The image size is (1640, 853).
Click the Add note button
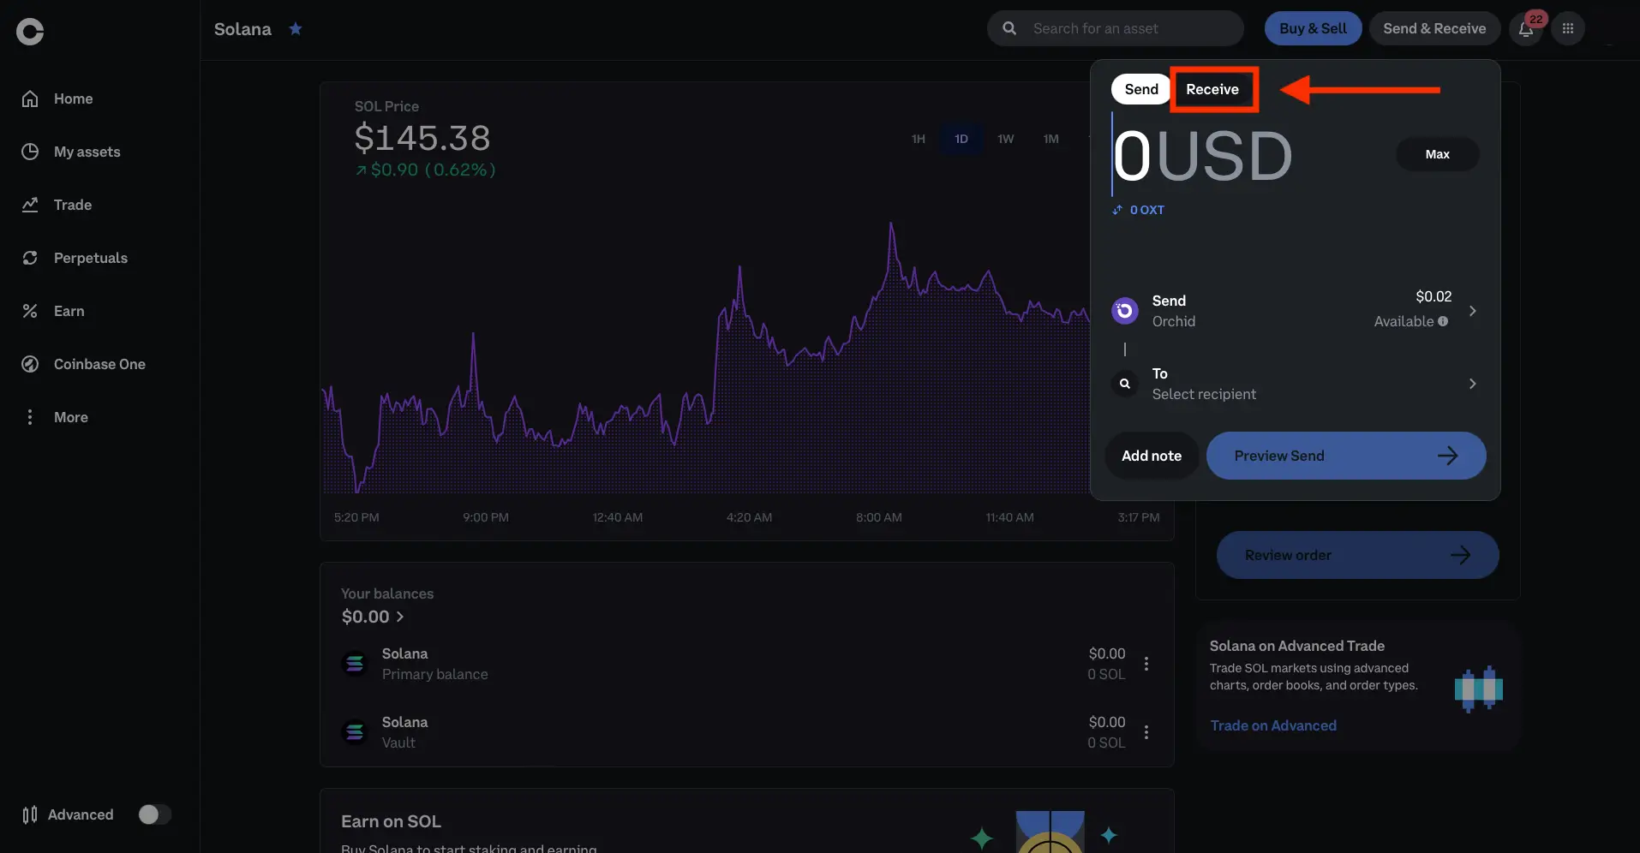pos(1152,456)
